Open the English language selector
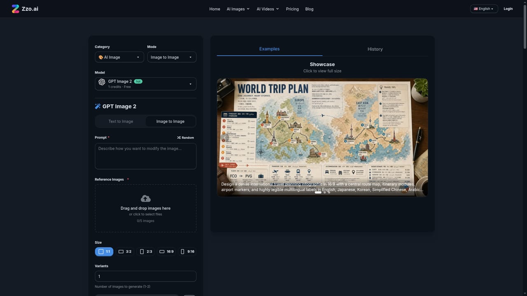527x296 pixels. (x=484, y=9)
